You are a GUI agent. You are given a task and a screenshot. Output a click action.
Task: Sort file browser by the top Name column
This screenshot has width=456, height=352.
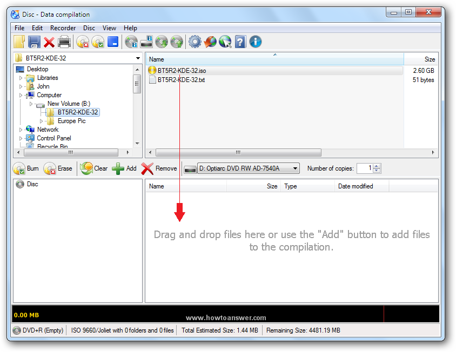274,59
